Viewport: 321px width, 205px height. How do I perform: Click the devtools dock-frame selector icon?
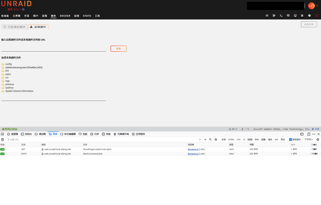tap(302, 134)
